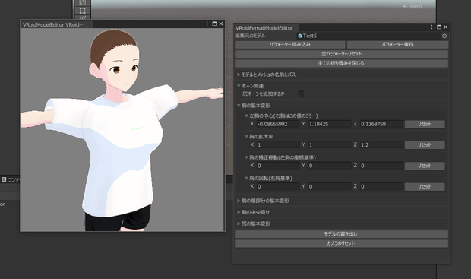This screenshot has width=471, height=279.
Task: Reset the 左胸の中心 values
Action: tap(425, 124)
